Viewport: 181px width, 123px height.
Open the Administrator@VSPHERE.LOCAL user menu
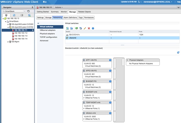tap(158, 2)
